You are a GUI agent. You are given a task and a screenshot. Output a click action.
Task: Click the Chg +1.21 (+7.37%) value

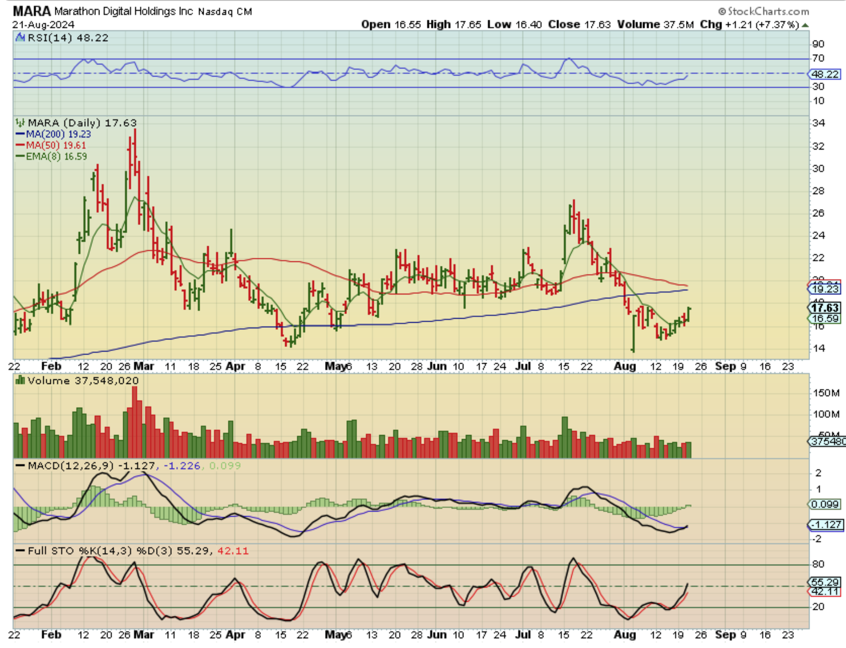click(x=749, y=25)
